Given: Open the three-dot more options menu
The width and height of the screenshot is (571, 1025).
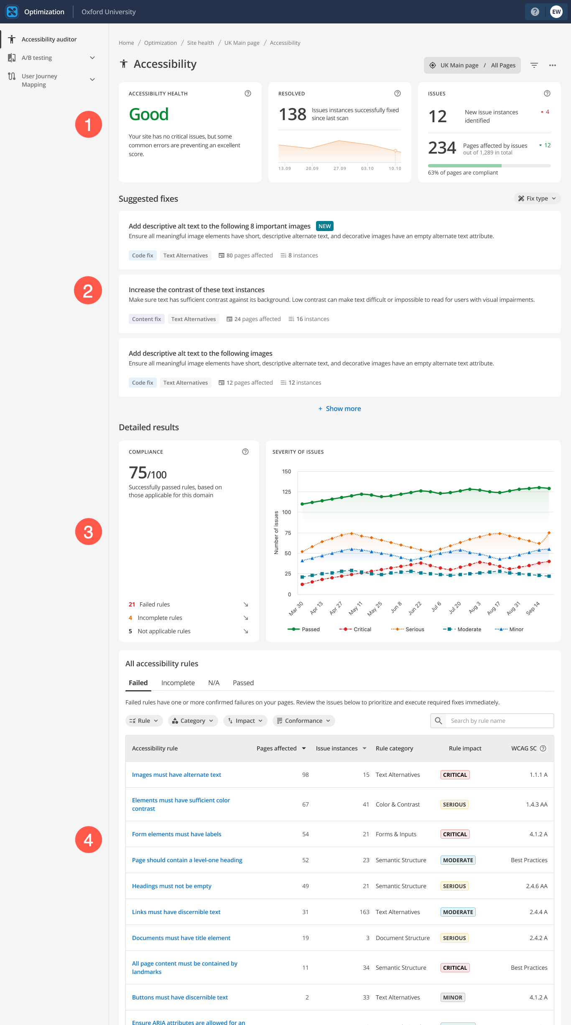Looking at the screenshot, I should coord(553,65).
